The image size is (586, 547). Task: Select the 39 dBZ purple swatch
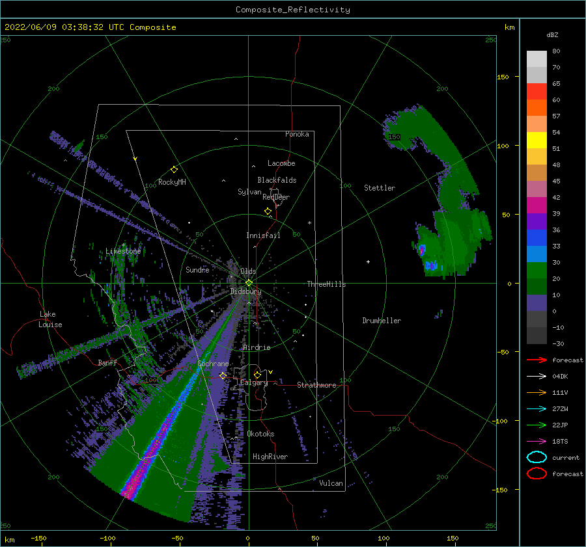pos(537,221)
